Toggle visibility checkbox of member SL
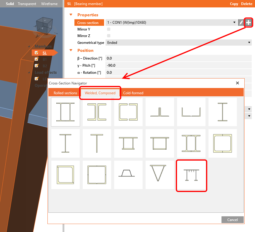Screen dimensions: 255x232 tap(36, 53)
